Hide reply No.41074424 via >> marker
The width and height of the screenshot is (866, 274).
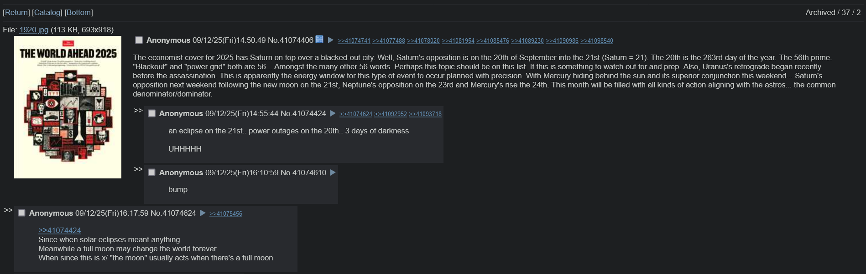[x=138, y=110]
